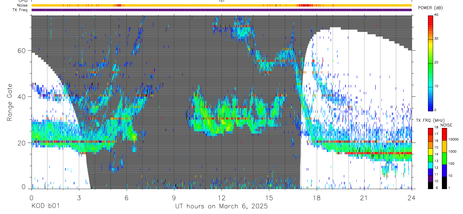
Task: Click the 40 label on the POWER scale
Action: (x=437, y=15)
